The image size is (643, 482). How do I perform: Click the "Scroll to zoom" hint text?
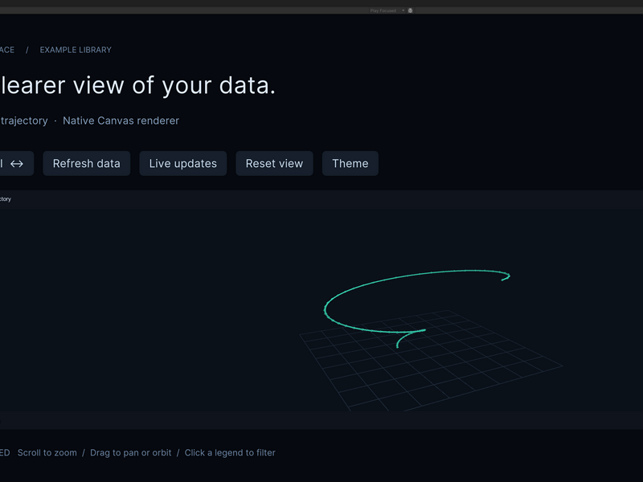point(47,453)
